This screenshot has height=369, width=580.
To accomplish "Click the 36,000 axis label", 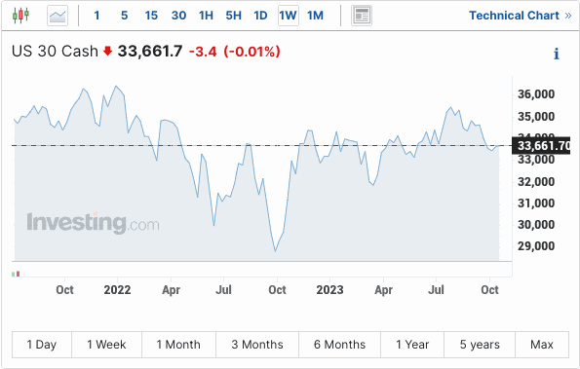I will (x=536, y=94).
